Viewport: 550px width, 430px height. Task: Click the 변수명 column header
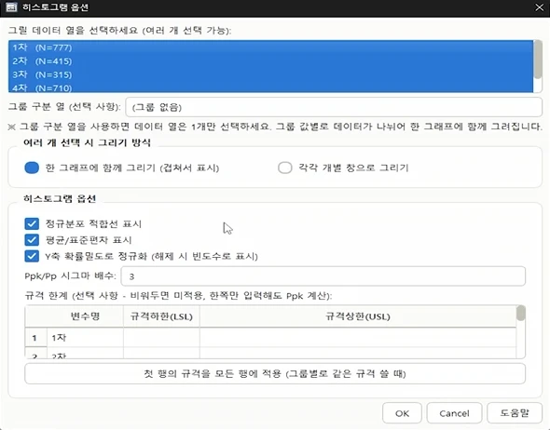click(85, 316)
